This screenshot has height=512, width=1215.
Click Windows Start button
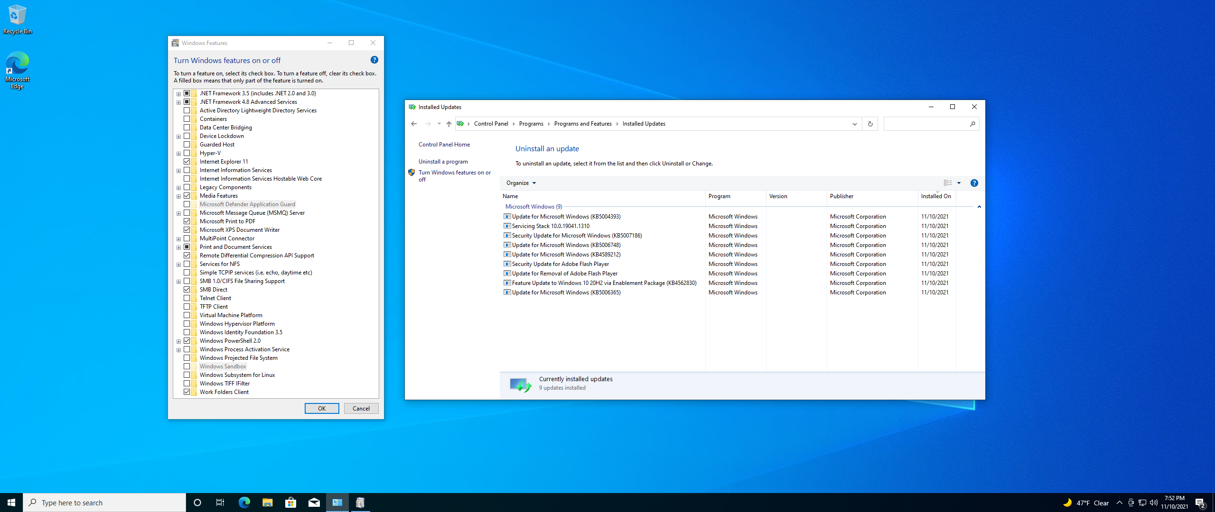pyautogui.click(x=11, y=503)
